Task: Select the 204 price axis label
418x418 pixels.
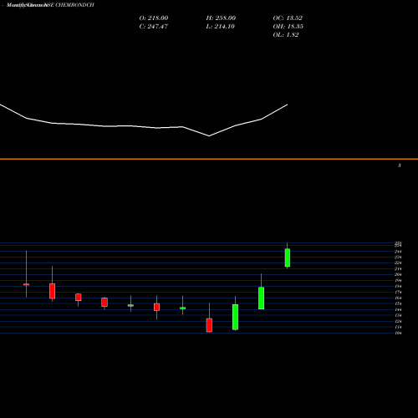Action: (x=398, y=274)
